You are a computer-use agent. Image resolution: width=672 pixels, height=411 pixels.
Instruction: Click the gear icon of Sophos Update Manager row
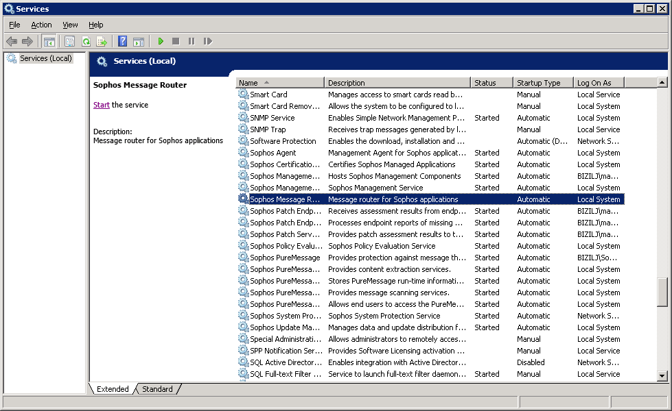pos(244,327)
